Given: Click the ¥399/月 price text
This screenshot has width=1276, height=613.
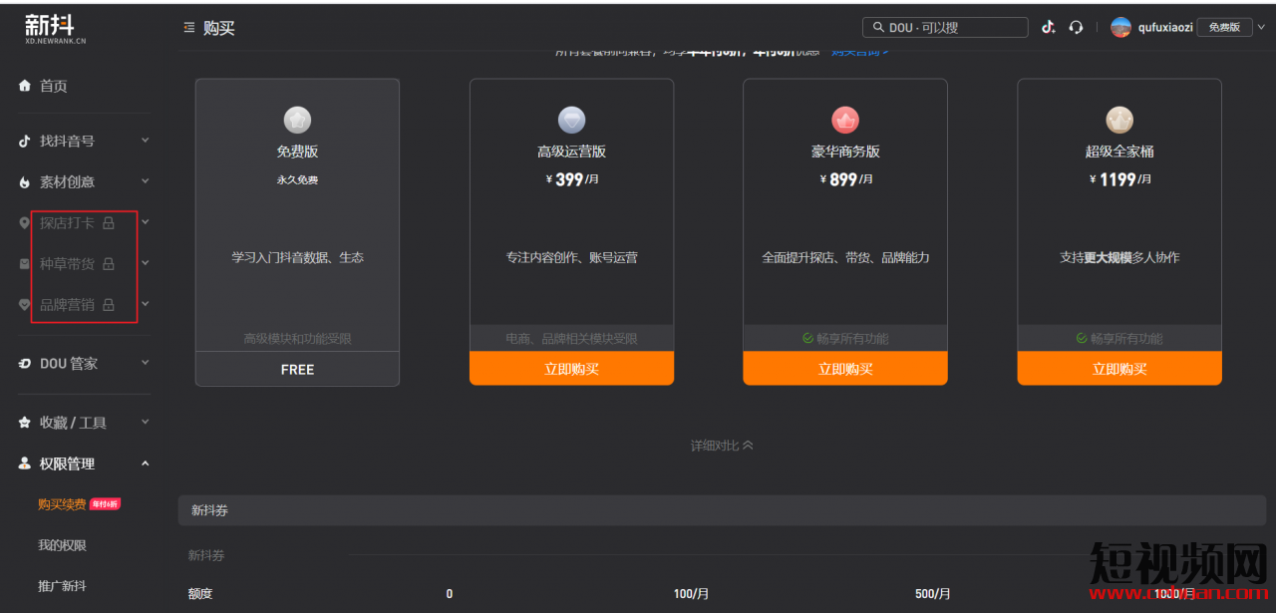Looking at the screenshot, I should coord(571,179).
